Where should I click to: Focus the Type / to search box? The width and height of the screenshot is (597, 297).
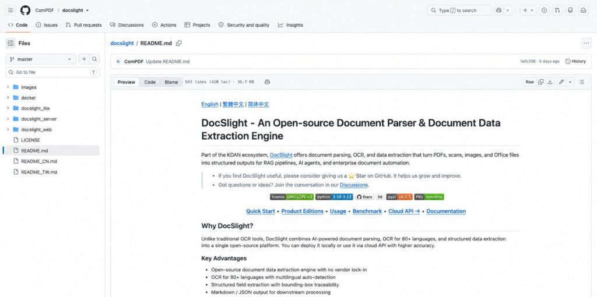(459, 10)
